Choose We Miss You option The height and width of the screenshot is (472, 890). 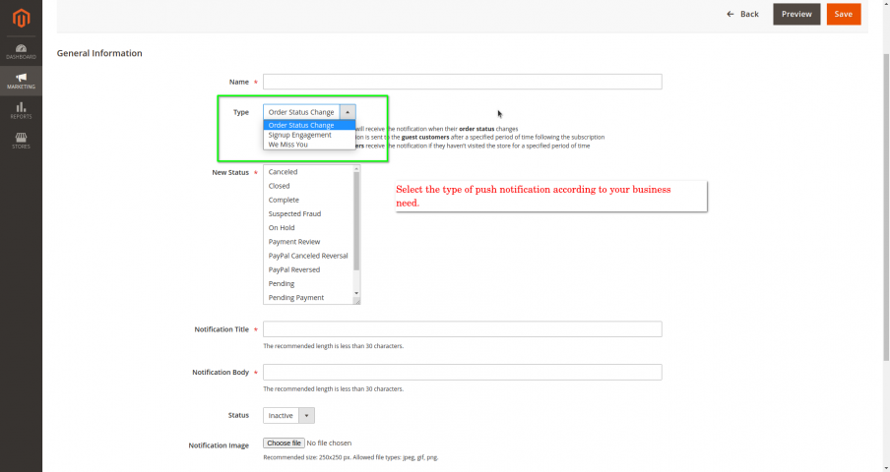288,145
